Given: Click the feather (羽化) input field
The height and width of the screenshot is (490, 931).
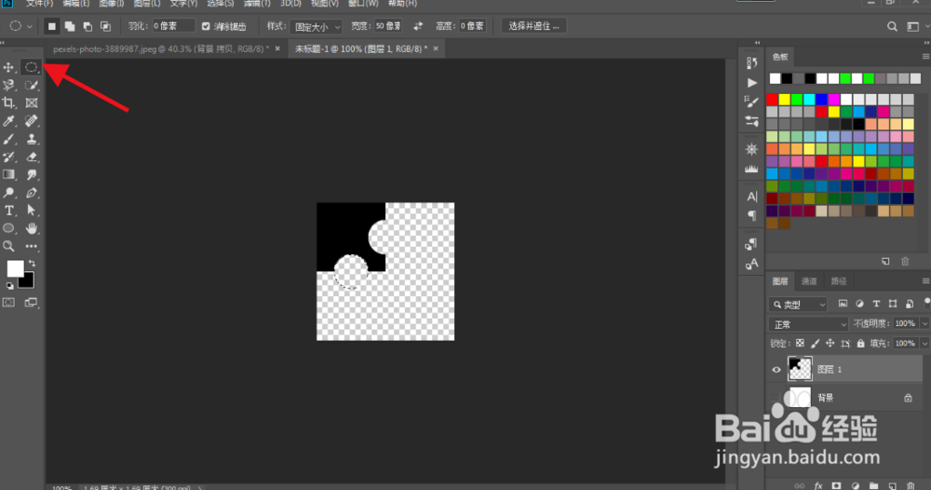Looking at the screenshot, I should [x=173, y=26].
